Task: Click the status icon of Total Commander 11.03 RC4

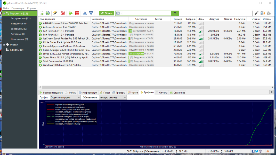Action: click(x=40, y=61)
